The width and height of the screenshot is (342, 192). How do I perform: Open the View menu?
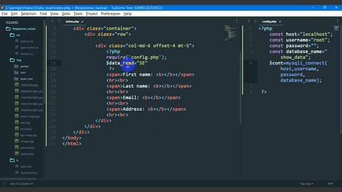pyautogui.click(x=55, y=14)
